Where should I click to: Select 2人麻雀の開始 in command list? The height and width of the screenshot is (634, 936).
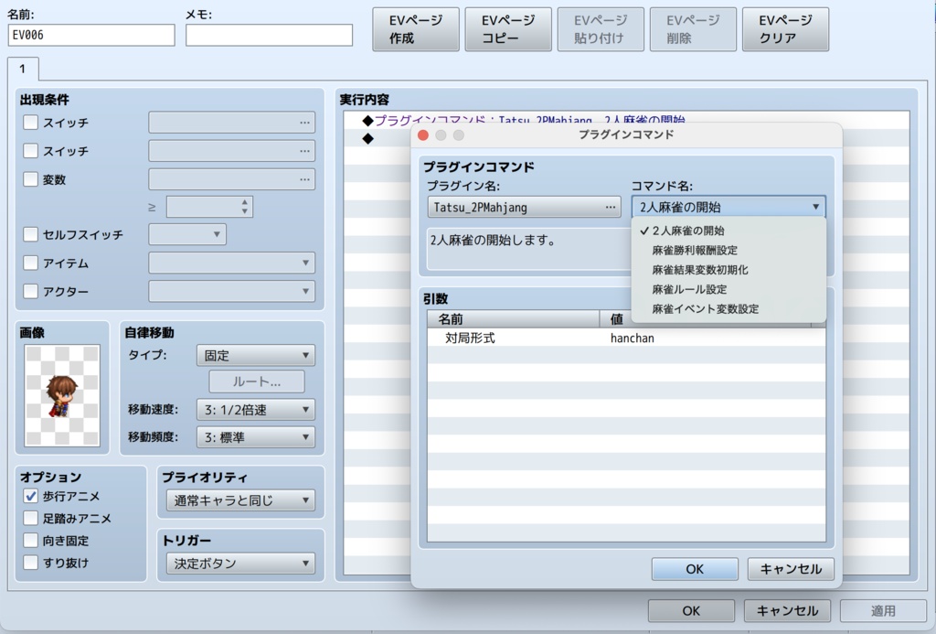pyautogui.click(x=729, y=231)
